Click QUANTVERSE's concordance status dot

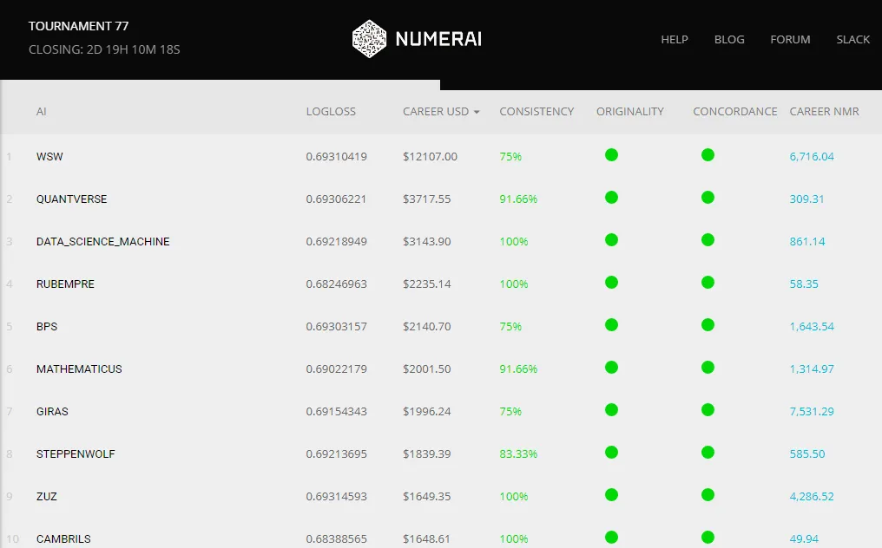pos(708,198)
